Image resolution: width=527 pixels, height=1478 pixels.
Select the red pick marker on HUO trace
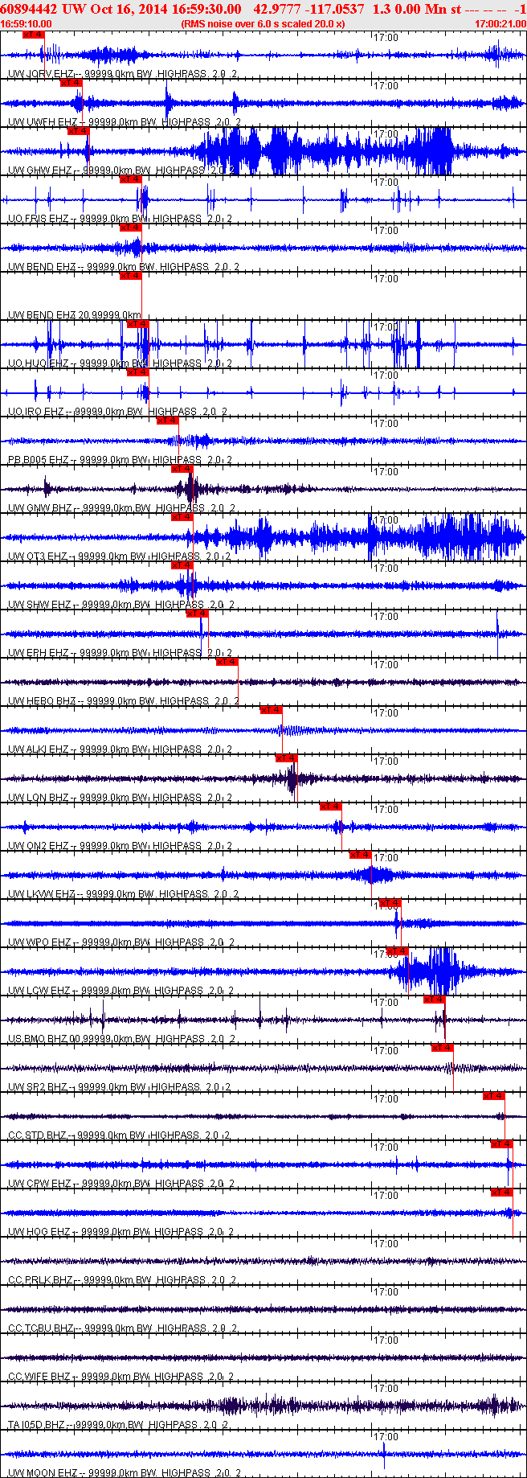point(137,324)
